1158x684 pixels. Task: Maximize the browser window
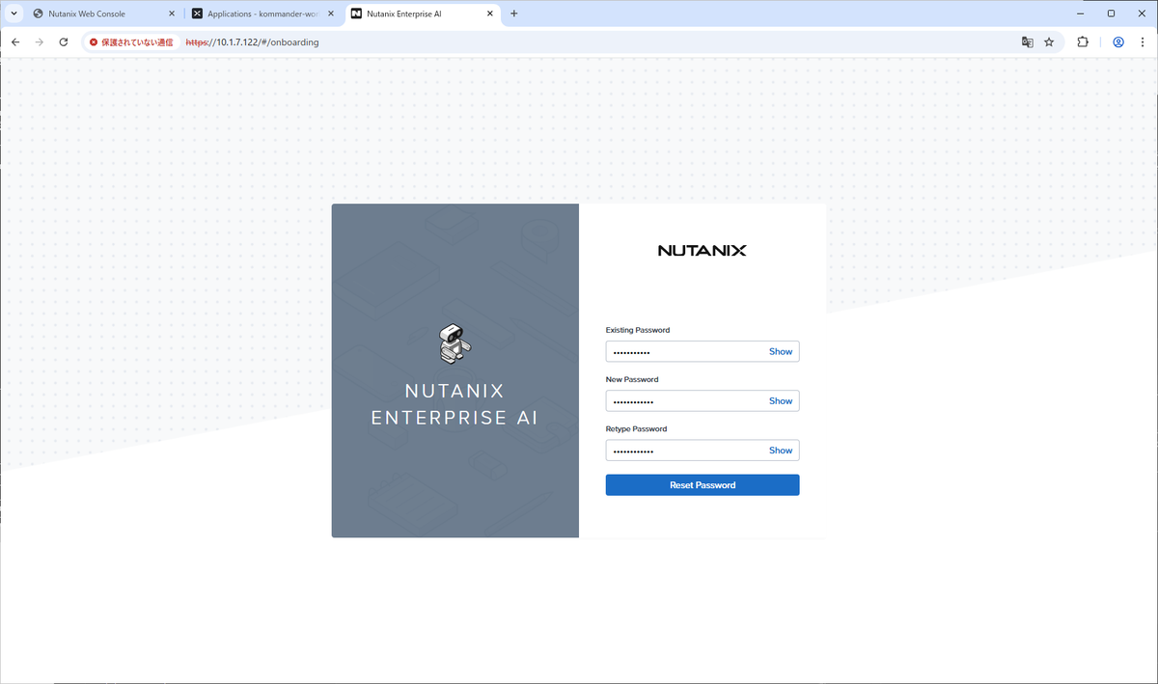(1111, 14)
